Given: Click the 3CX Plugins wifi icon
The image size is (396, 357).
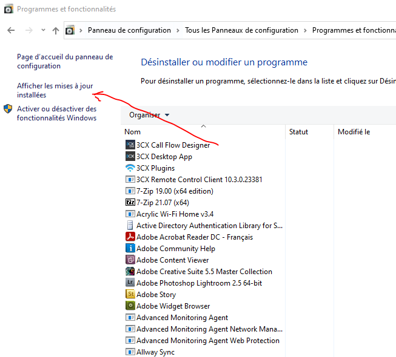Looking at the screenshot, I should coord(130,168).
